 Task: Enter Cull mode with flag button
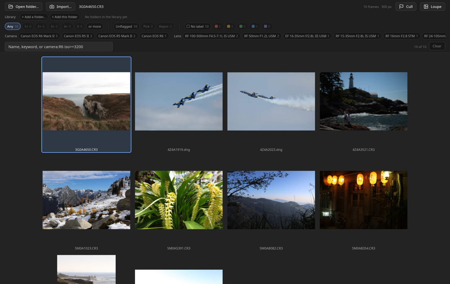pyautogui.click(x=406, y=6)
